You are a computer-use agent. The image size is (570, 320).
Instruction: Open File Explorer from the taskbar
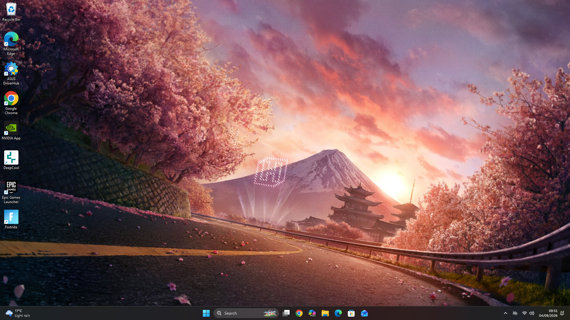tap(325, 313)
